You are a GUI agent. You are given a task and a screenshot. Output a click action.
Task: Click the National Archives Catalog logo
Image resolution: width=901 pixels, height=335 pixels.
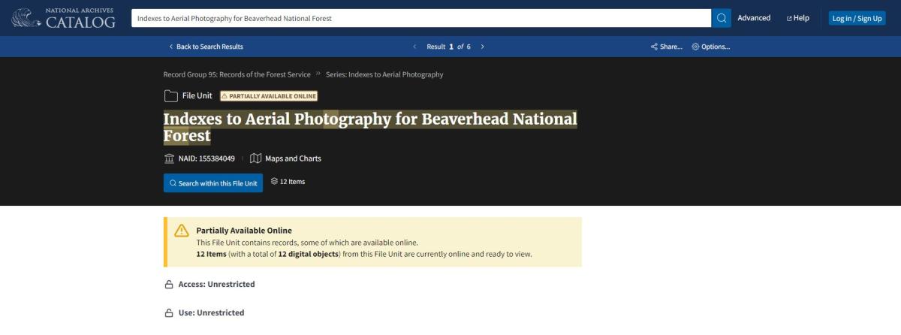[64, 18]
